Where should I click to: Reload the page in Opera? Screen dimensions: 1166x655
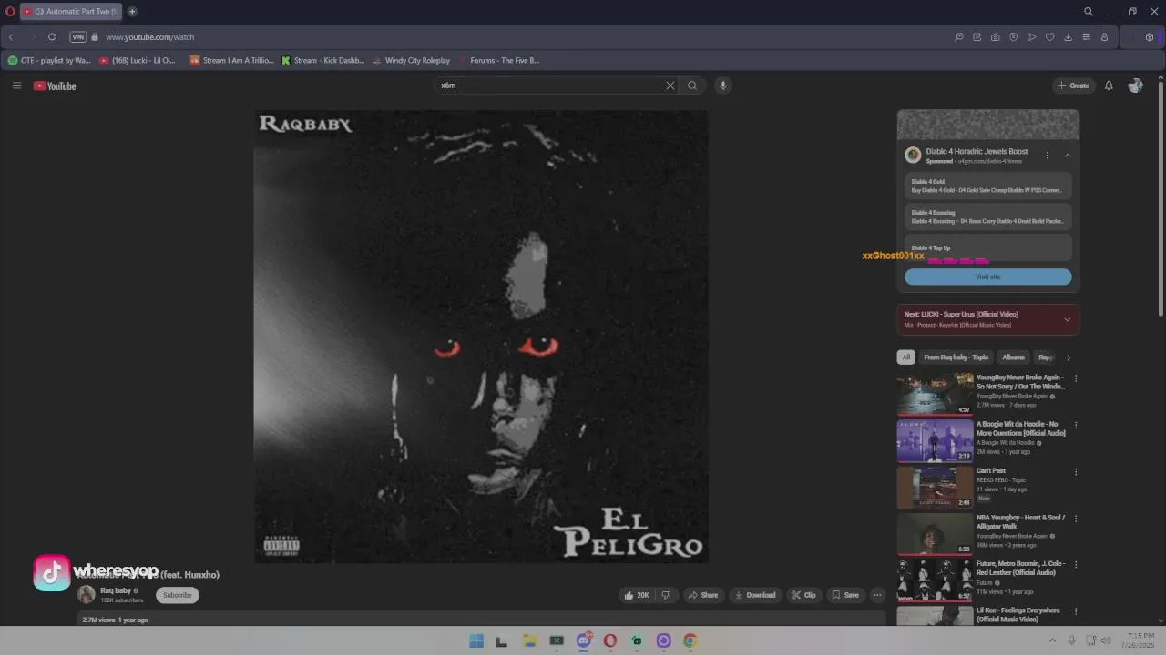coord(52,37)
